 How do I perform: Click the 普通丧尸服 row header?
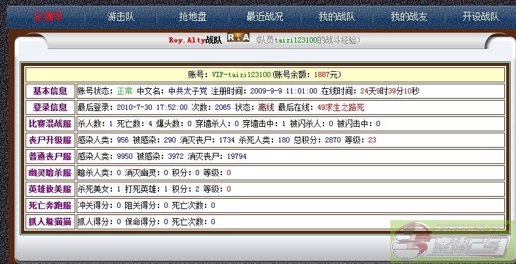(x=50, y=156)
